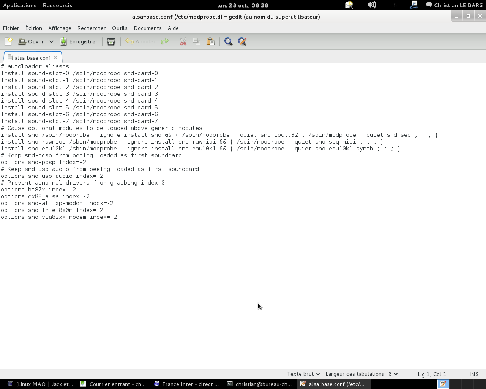Click the cut scissors icon
Image resolution: width=486 pixels, height=389 pixels.
tap(183, 41)
